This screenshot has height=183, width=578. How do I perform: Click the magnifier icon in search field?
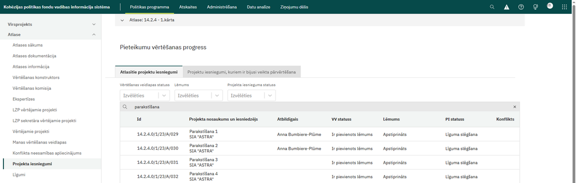(x=125, y=107)
